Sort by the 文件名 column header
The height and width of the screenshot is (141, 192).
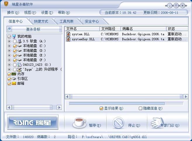[82, 29]
